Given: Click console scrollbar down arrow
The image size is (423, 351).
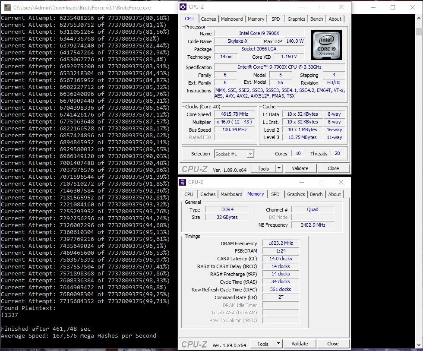Looking at the screenshot, I should point(419,345).
